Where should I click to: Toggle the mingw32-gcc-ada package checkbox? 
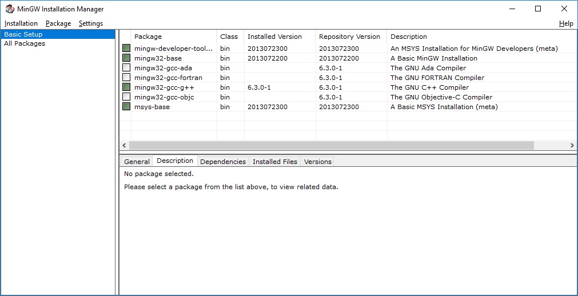126,68
